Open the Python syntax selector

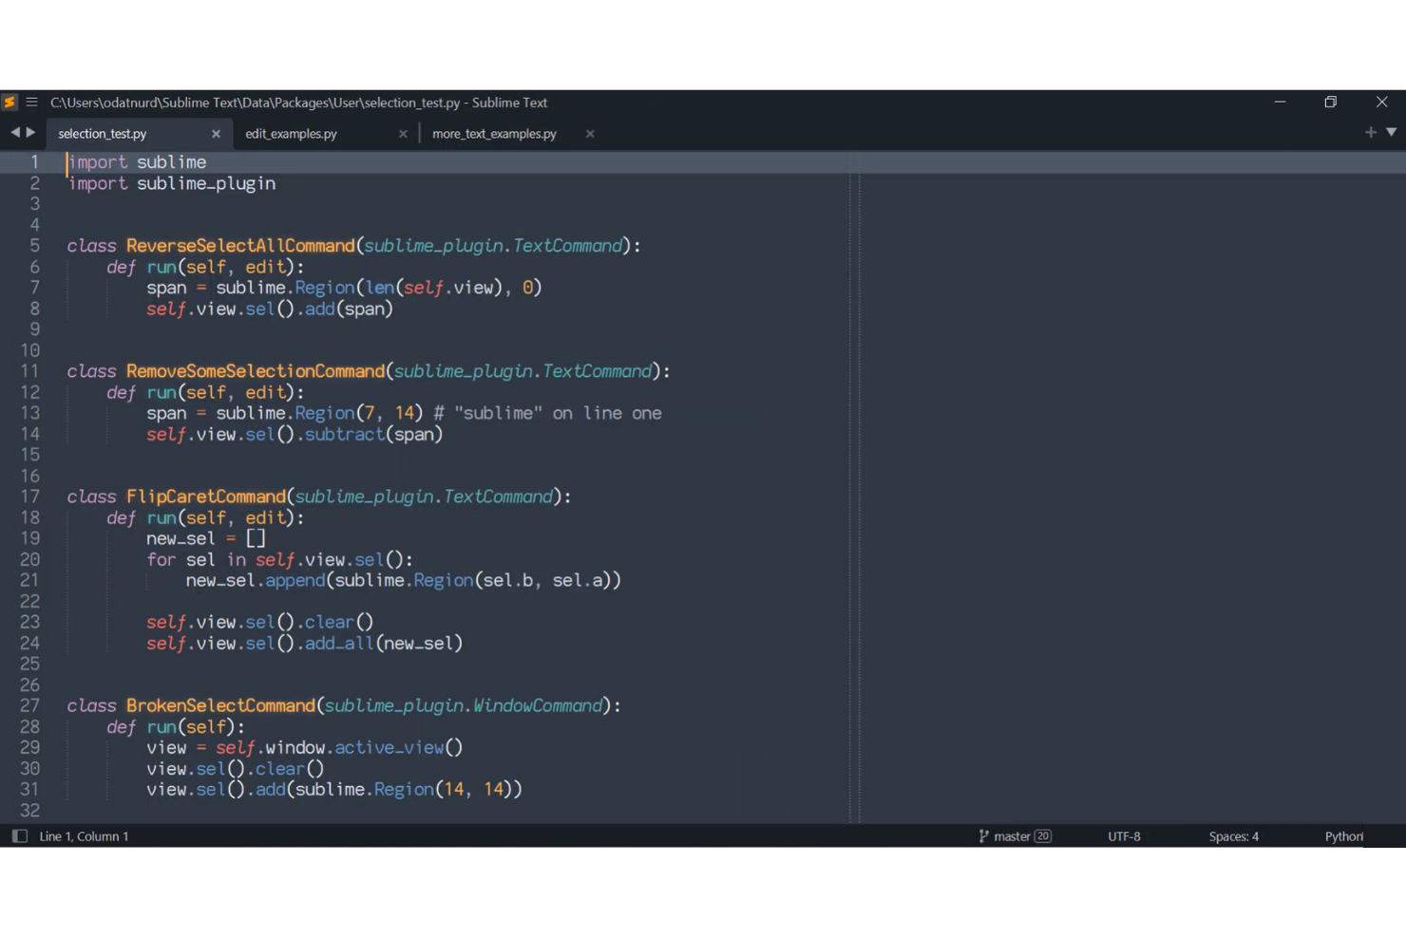click(x=1343, y=835)
